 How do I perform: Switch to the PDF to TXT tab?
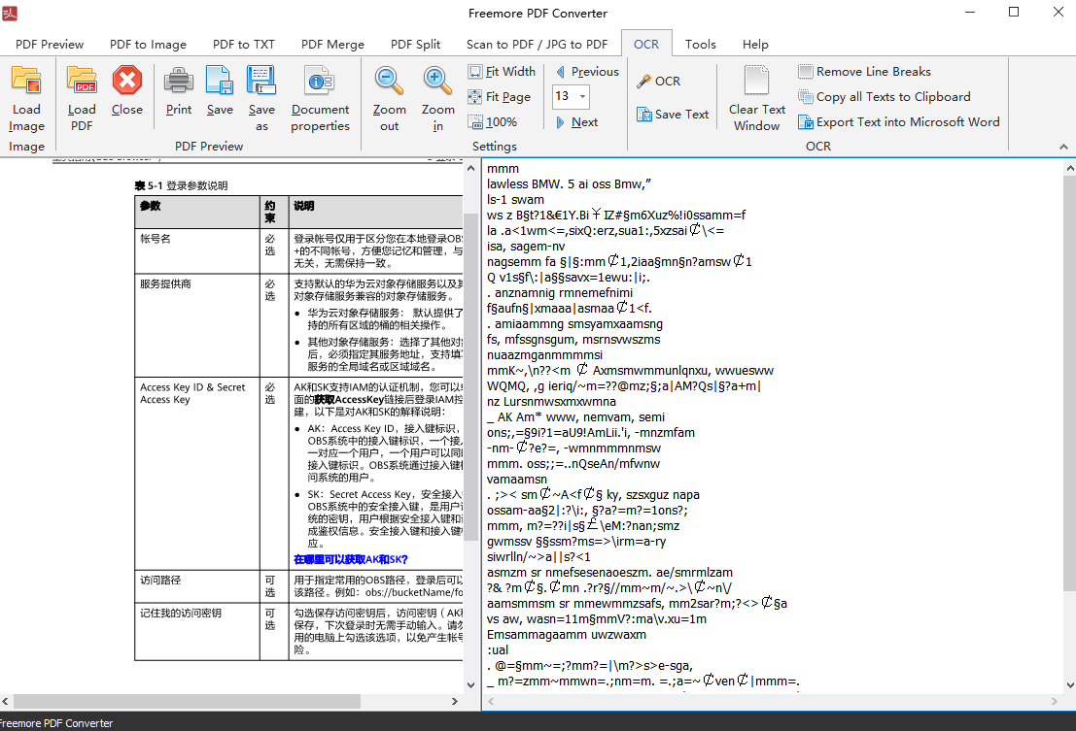pyautogui.click(x=244, y=44)
